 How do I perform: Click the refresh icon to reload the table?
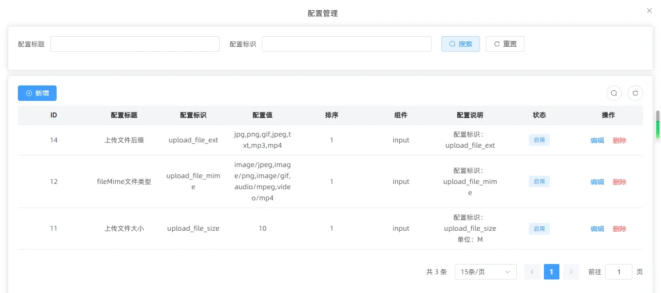pyautogui.click(x=635, y=93)
